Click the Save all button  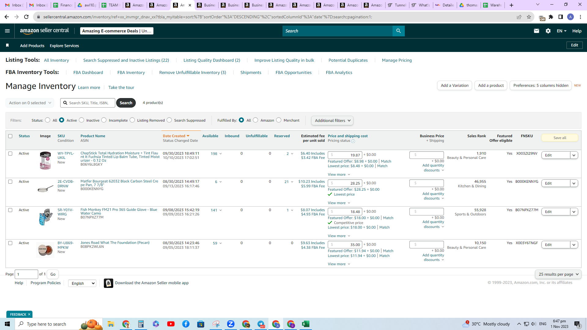tap(560, 138)
